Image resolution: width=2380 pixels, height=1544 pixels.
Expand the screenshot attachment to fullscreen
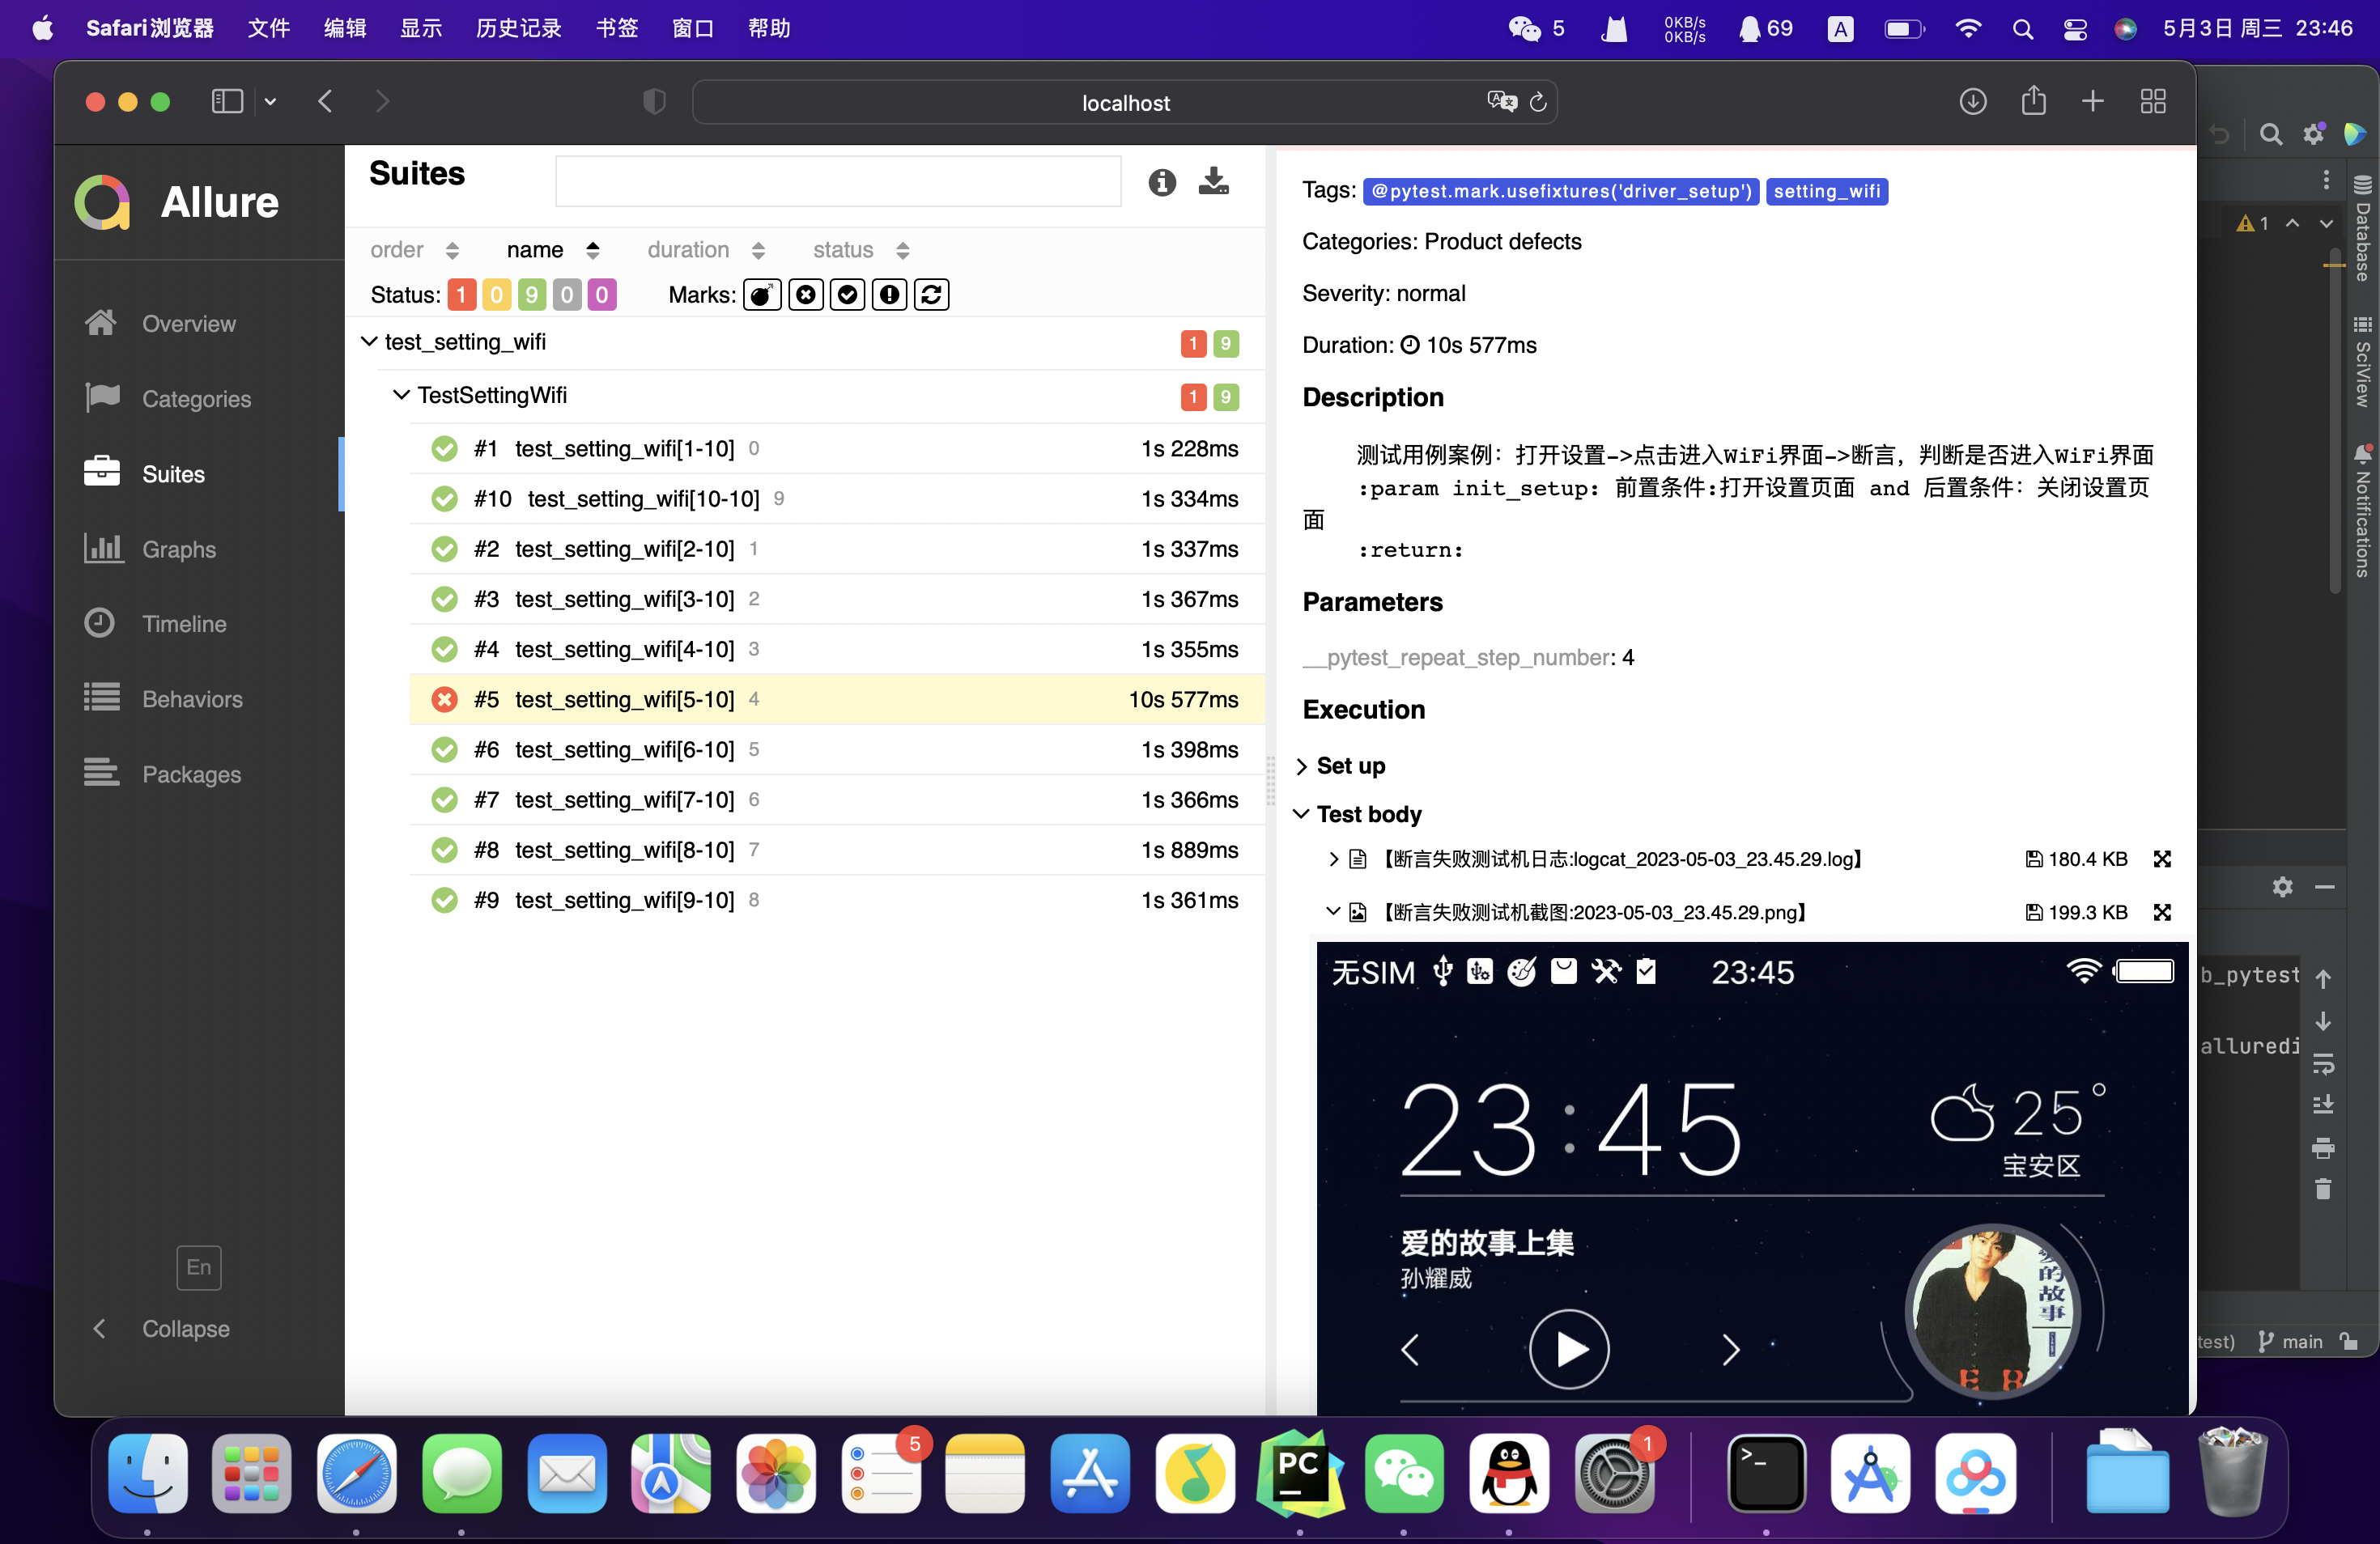coord(2161,911)
